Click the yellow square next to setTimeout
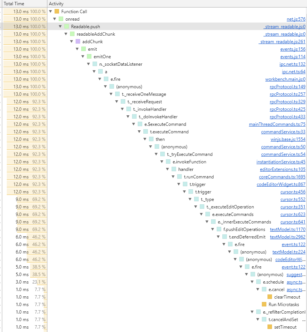Screen dimensions: 307x332 click(x=270, y=327)
